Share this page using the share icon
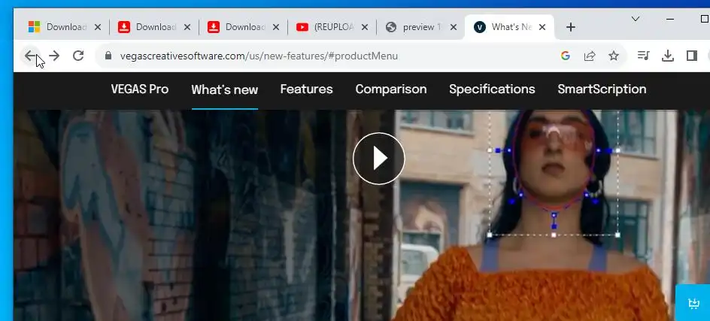The height and width of the screenshot is (321, 710). click(589, 56)
